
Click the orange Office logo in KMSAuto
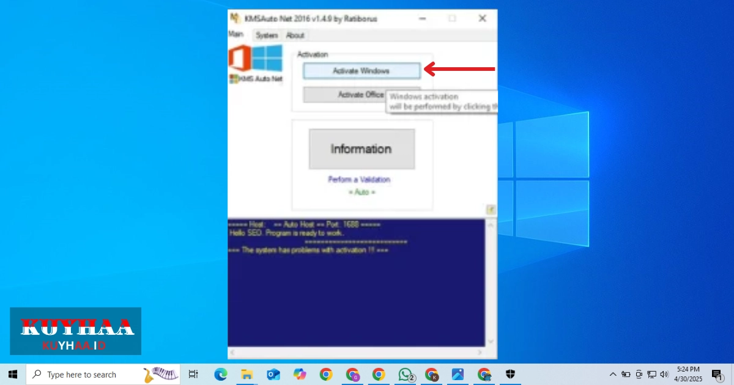click(x=239, y=59)
